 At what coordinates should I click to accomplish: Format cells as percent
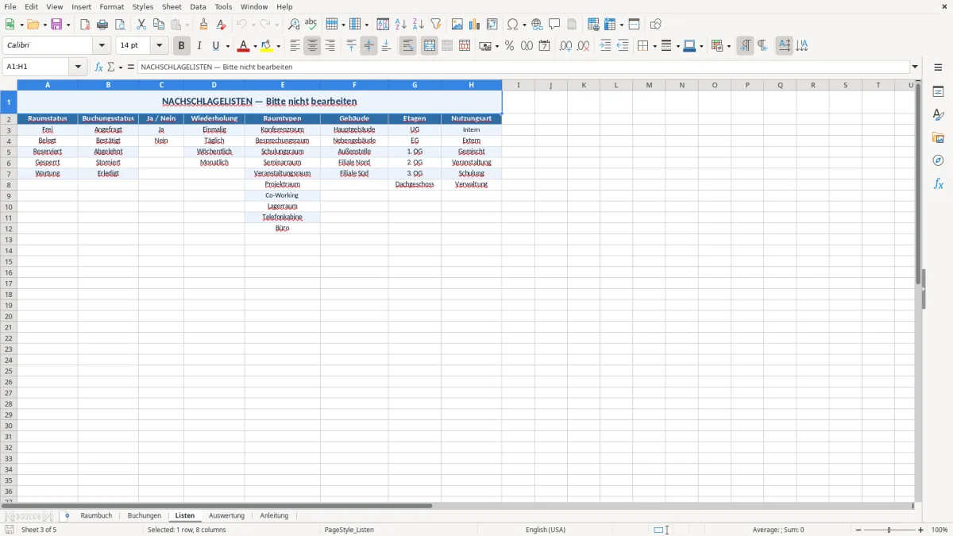point(509,46)
